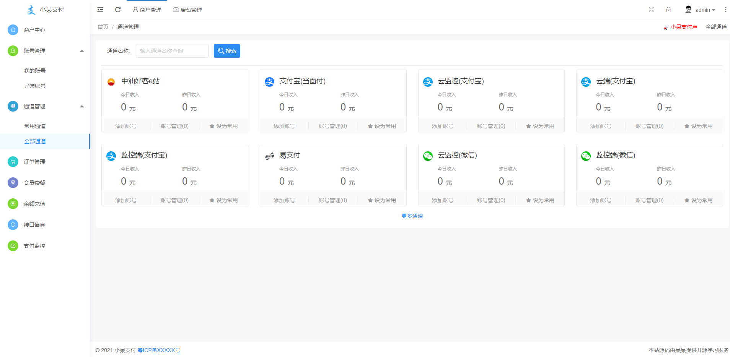This screenshot has width=730, height=357.
Task: Click the 更多通道 link
Action: point(412,216)
